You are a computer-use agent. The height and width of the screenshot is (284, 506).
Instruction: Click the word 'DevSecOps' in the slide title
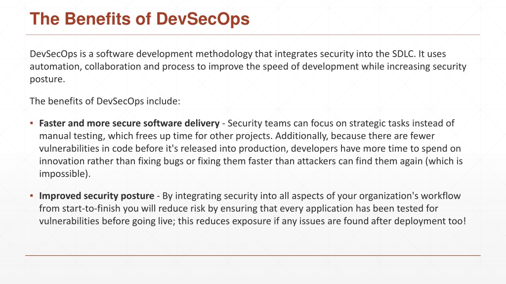(203, 19)
